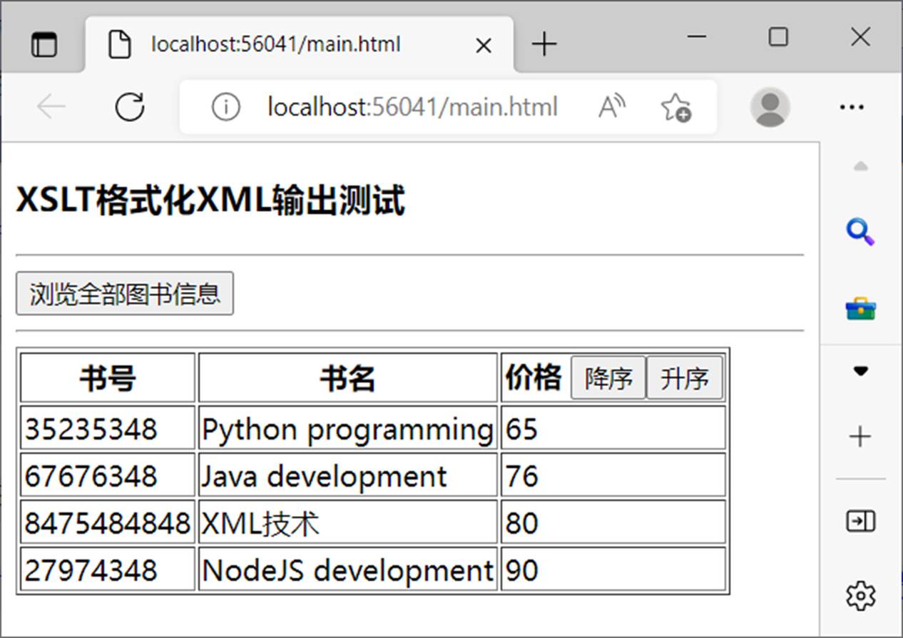The height and width of the screenshot is (638, 903).
Task: Select the XML技术 cell
Action: 347,523
